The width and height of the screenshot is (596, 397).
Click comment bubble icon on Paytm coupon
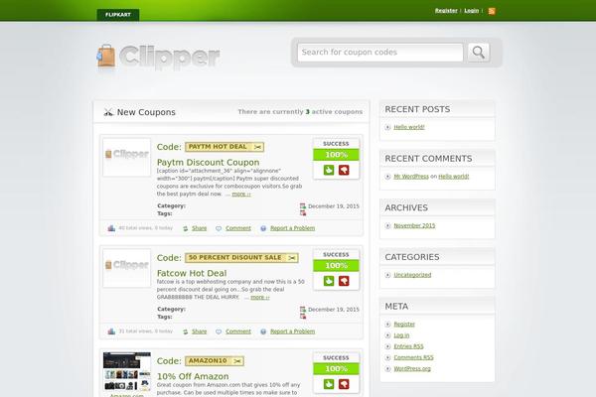219,228
